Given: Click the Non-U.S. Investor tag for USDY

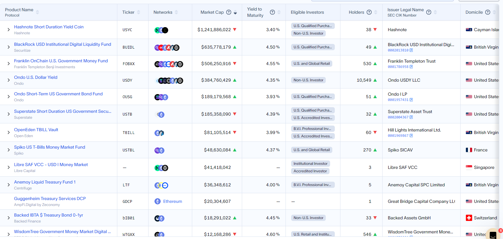Looking at the screenshot, I should (308, 80).
